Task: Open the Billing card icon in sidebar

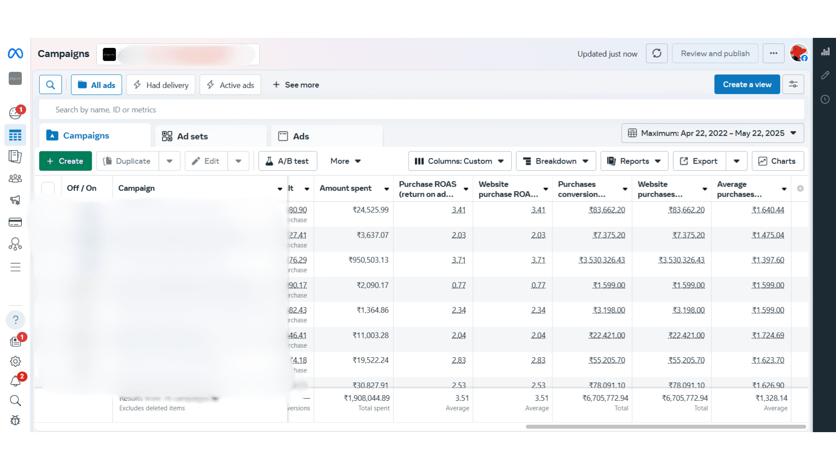Action: [15, 222]
